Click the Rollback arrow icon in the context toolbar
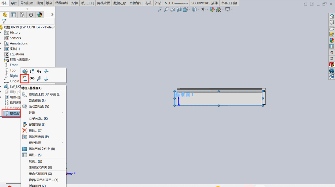 39,71
